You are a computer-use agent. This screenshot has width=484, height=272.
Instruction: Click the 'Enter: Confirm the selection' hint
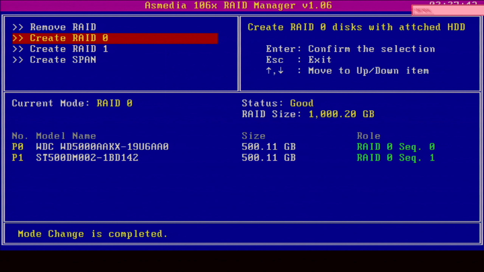click(350, 49)
